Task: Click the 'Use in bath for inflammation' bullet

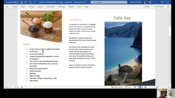Action: coord(44,65)
